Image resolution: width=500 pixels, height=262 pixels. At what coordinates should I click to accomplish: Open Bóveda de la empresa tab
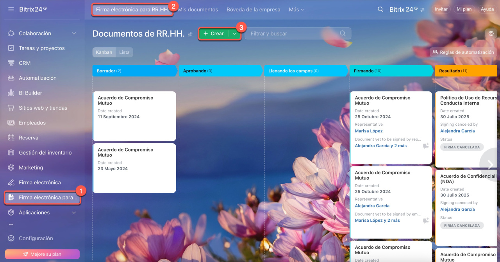pos(253,9)
